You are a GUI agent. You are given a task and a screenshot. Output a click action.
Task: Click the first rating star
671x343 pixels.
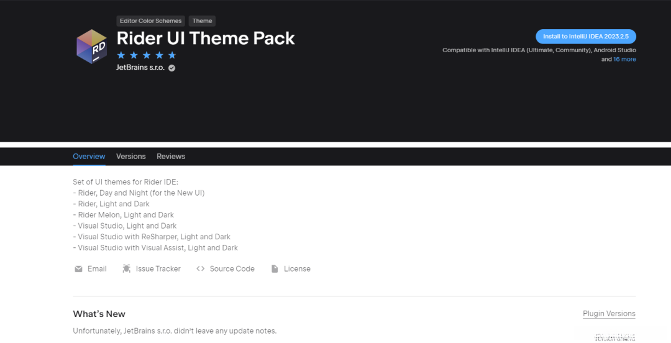click(121, 55)
